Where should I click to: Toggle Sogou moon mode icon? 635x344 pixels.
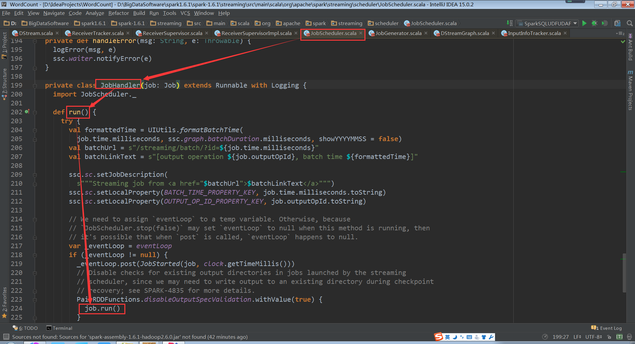pyautogui.click(x=455, y=337)
